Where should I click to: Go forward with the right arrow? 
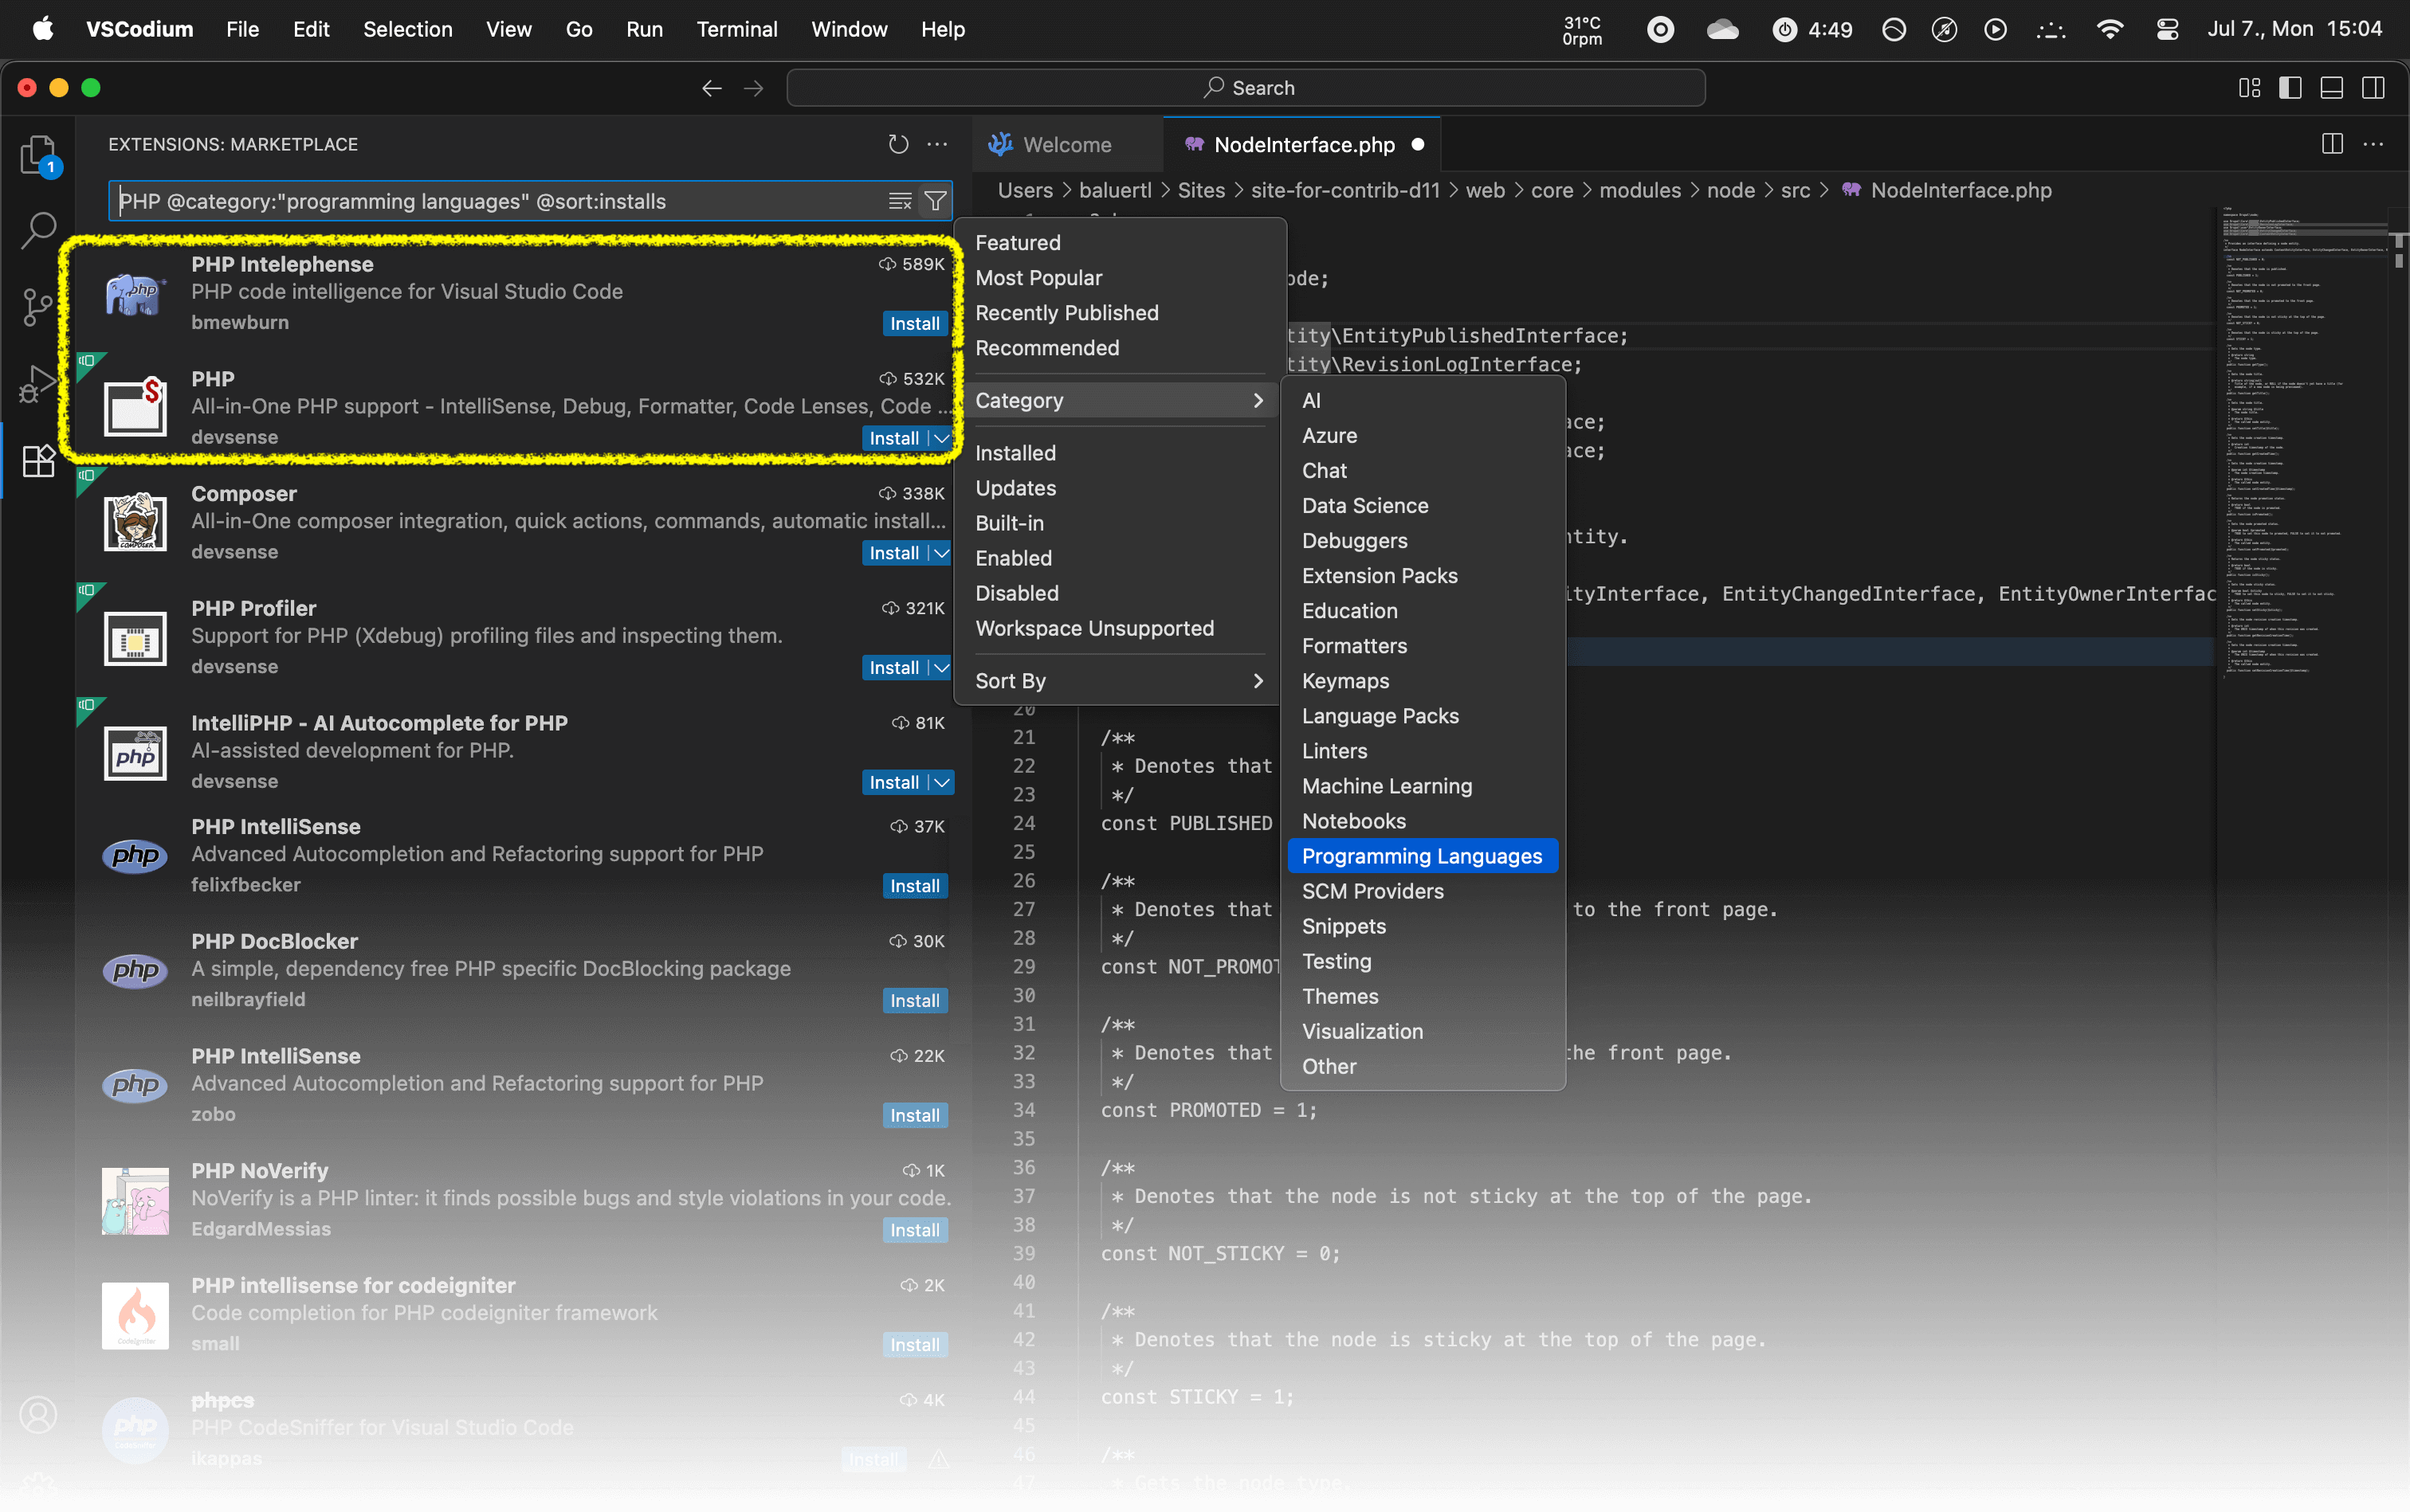(x=753, y=88)
